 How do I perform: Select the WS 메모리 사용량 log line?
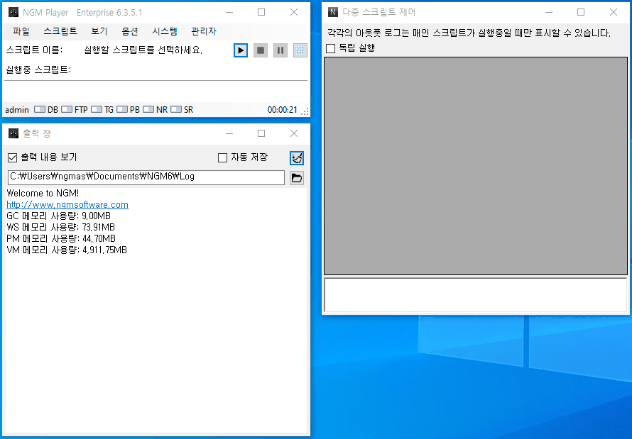click(x=60, y=227)
